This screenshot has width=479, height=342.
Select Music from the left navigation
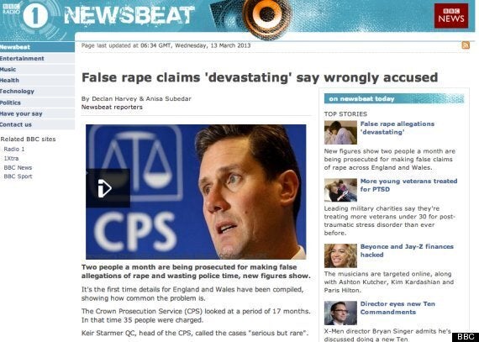[8, 69]
